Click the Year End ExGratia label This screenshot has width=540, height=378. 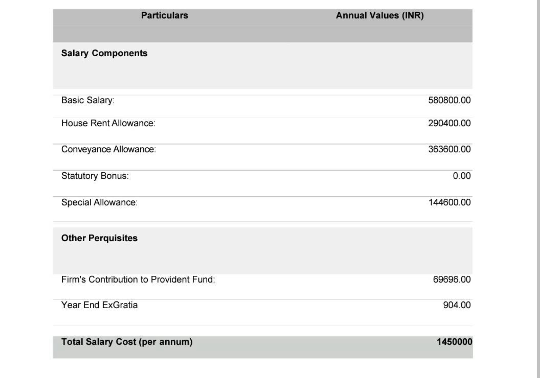pyautogui.click(x=99, y=305)
